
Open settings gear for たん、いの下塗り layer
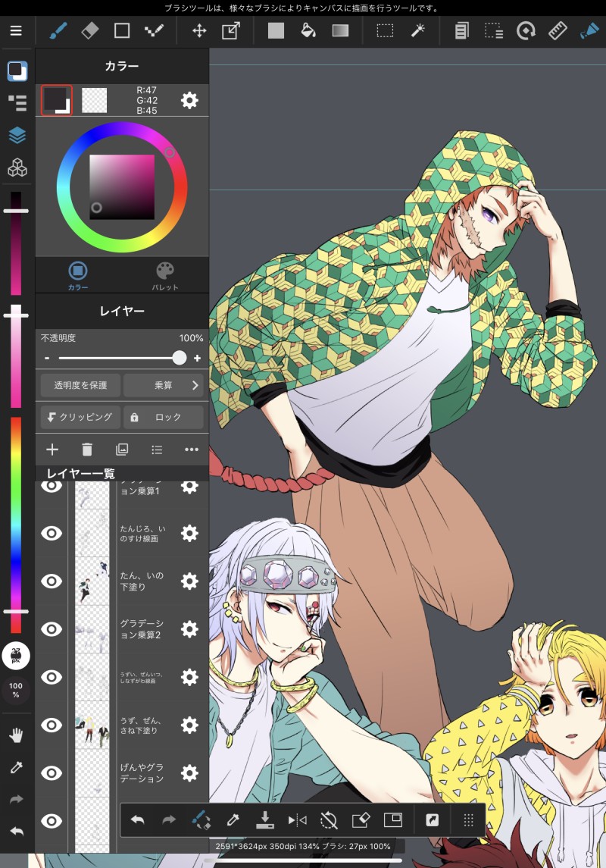pos(189,581)
